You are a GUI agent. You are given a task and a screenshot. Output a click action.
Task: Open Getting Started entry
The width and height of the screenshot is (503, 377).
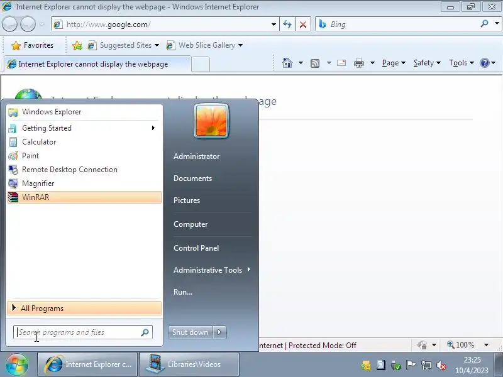pyautogui.click(x=84, y=128)
